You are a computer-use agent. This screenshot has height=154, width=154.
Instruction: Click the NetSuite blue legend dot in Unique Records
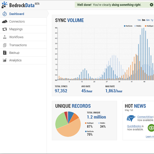[x=86, y=131]
